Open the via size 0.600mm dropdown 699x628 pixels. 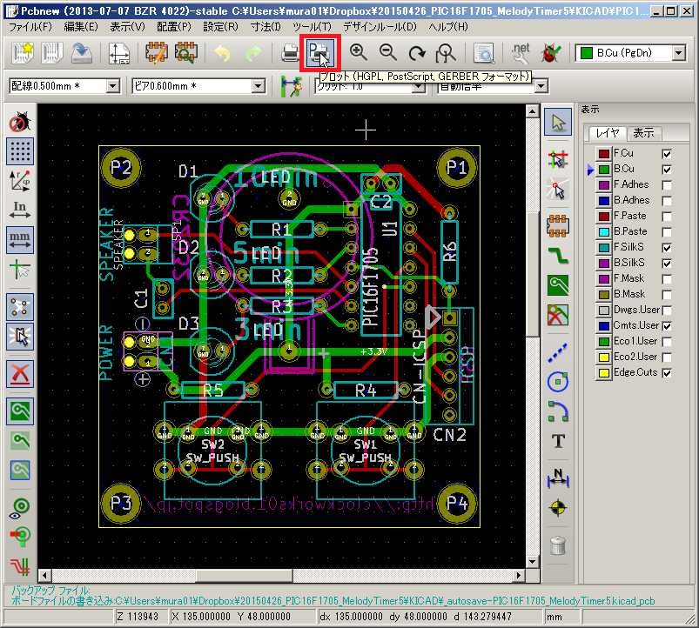tap(259, 86)
